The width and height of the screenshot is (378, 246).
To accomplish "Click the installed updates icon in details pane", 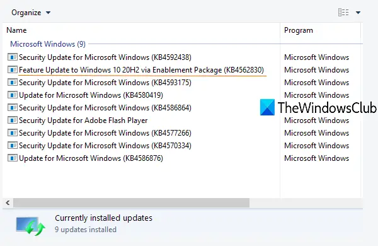I will [x=31, y=226].
